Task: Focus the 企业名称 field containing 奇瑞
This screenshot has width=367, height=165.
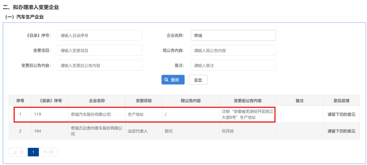Action: 233,35
